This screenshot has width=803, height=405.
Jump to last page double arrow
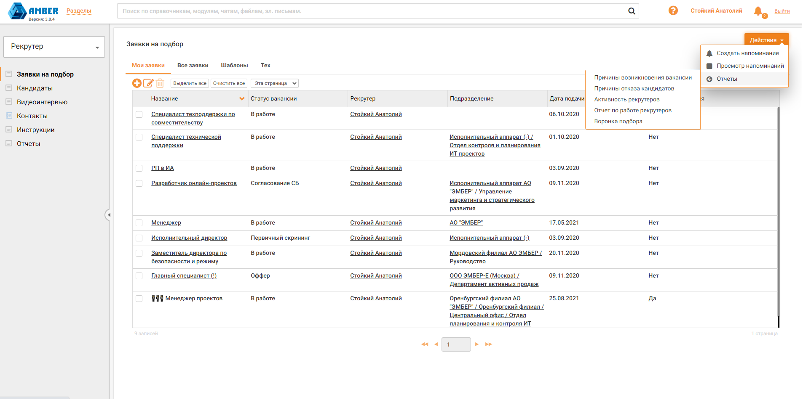[x=488, y=344]
